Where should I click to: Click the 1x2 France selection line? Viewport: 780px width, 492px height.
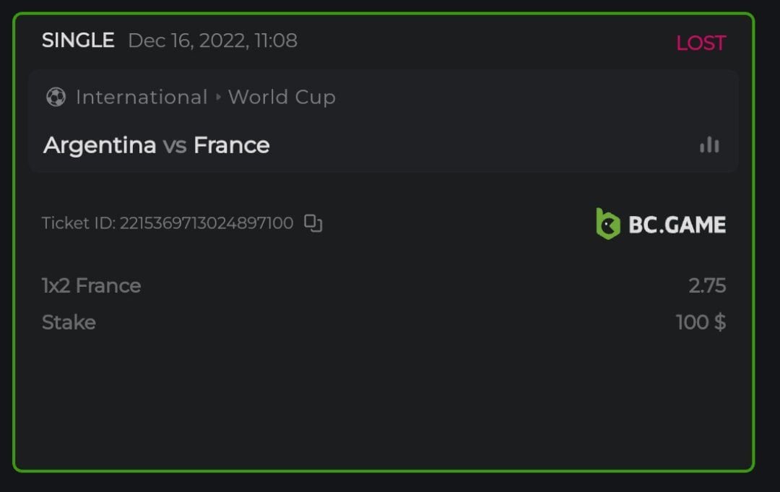(x=92, y=286)
